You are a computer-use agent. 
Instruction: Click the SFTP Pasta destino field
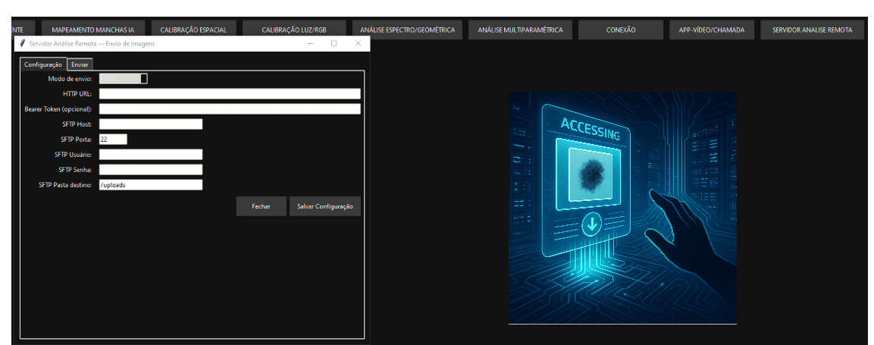click(x=151, y=185)
